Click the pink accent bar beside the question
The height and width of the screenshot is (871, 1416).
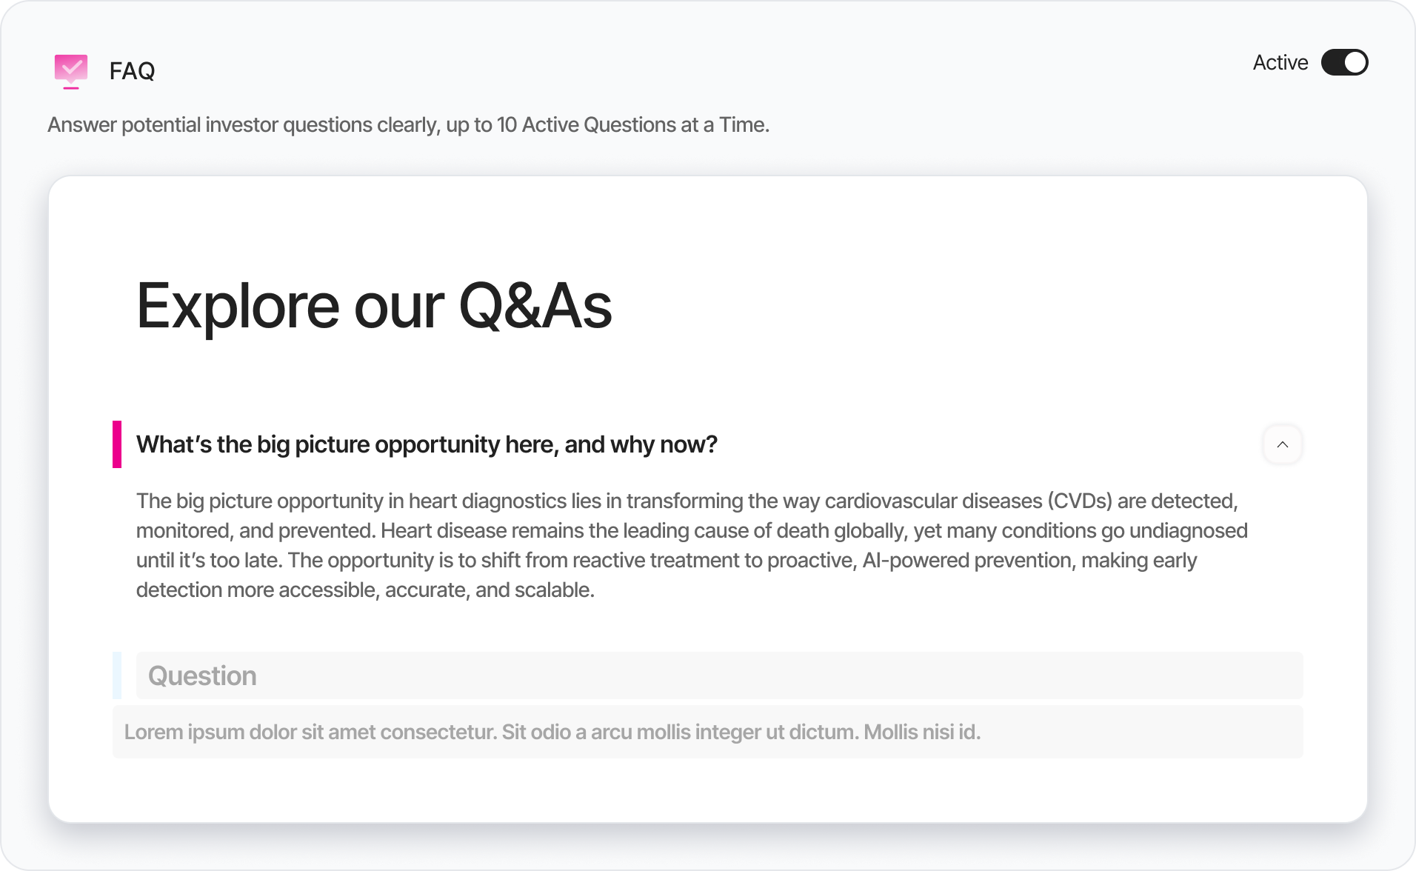tap(117, 444)
